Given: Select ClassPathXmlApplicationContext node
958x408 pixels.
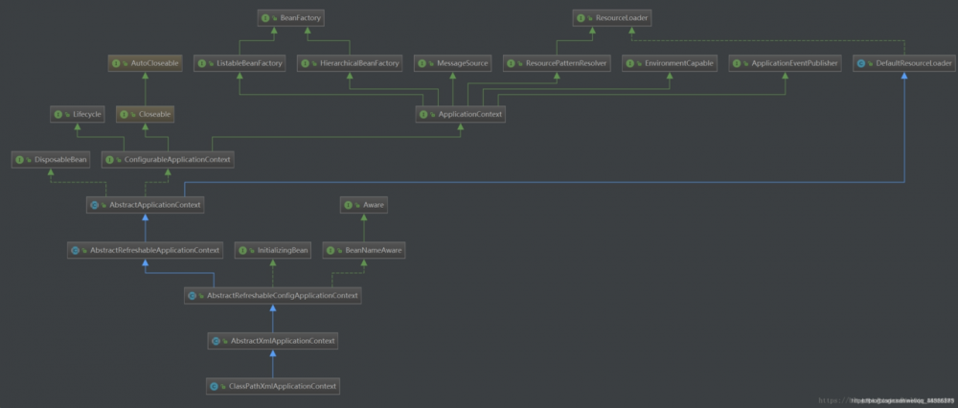Looking at the screenshot, I should click(272, 386).
